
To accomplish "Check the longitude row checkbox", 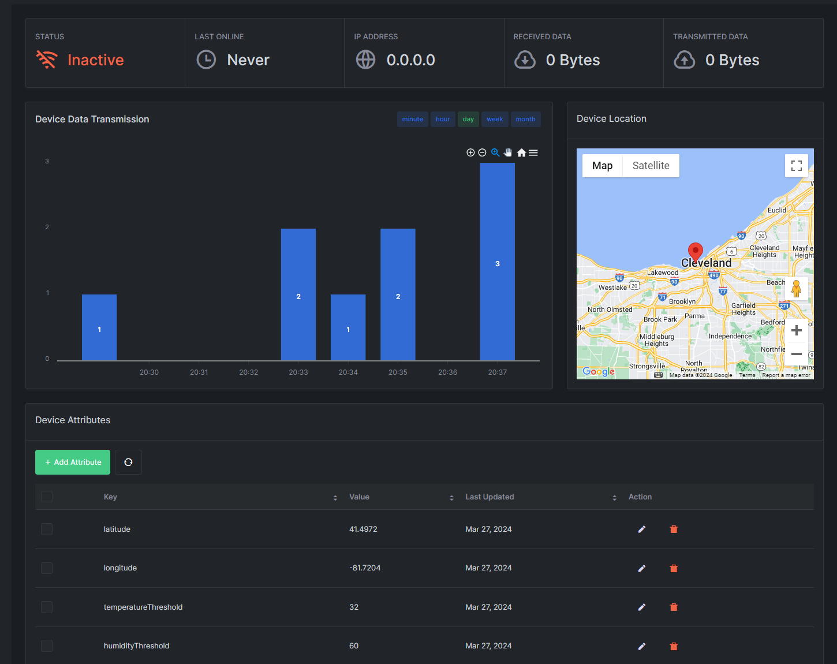I will tap(47, 568).
